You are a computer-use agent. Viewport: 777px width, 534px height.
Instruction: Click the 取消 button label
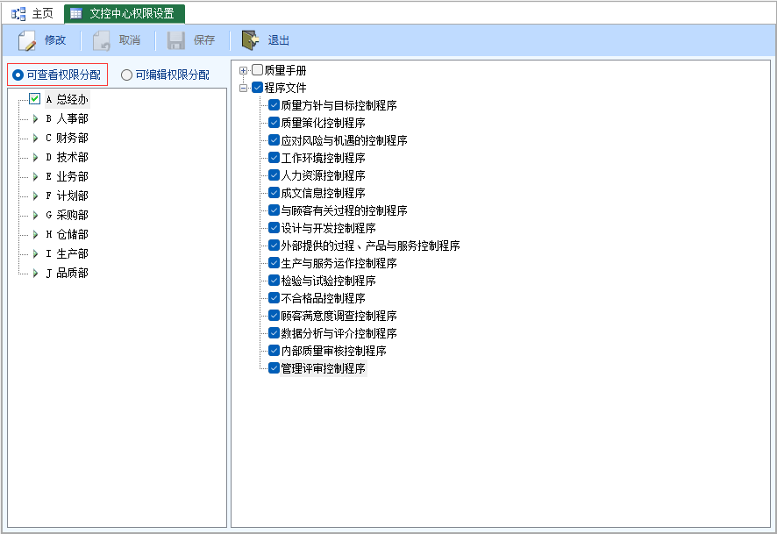[129, 40]
